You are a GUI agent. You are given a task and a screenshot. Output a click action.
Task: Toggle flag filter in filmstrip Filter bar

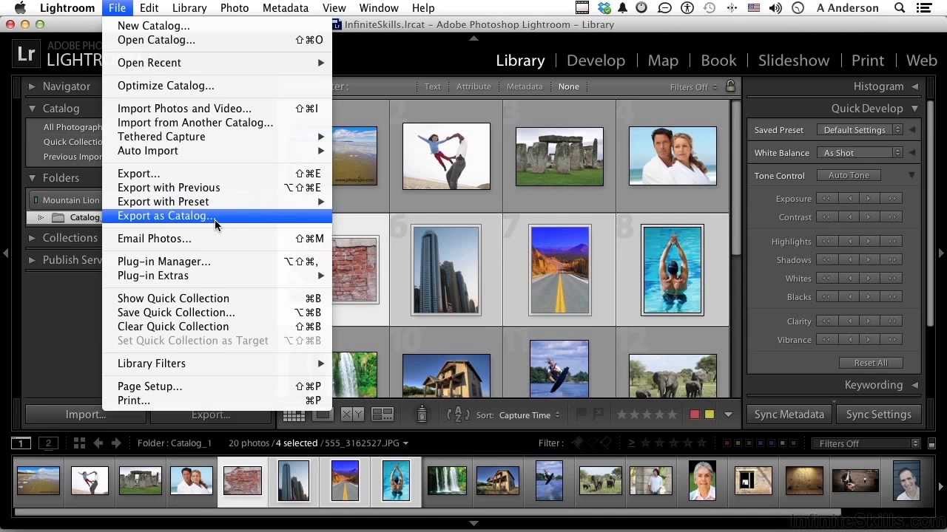point(579,443)
